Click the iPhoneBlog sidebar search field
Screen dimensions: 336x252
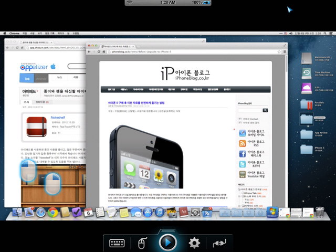pos(250,110)
